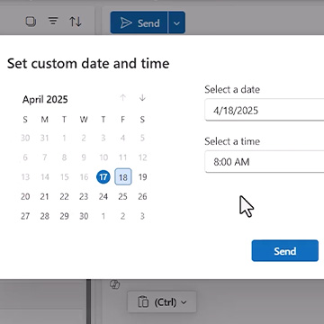Select April 30 in the calendar
The height and width of the screenshot is (324, 324).
[84, 216]
